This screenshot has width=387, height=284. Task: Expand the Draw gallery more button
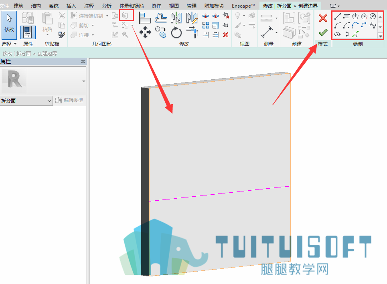tap(380, 36)
